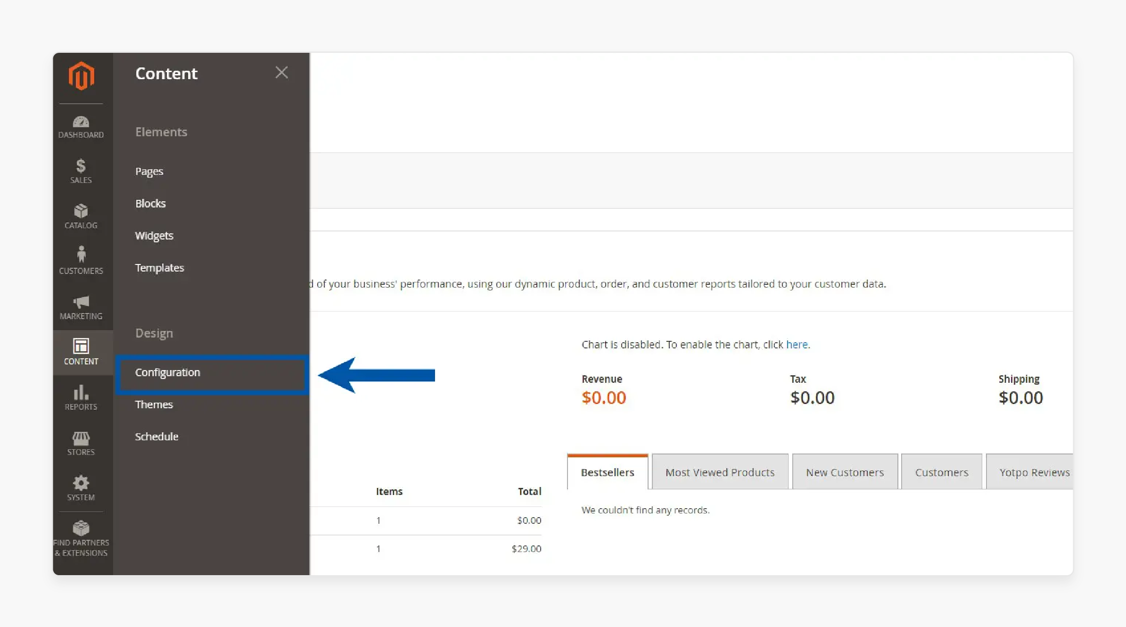
Task: Click the Tax $0.00 value
Action: [x=812, y=397]
